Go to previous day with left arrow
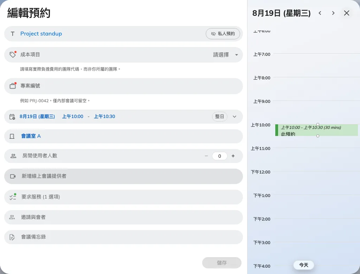360x274 pixels. pyautogui.click(x=320, y=13)
